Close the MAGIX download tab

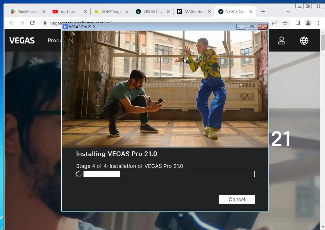(x=210, y=12)
